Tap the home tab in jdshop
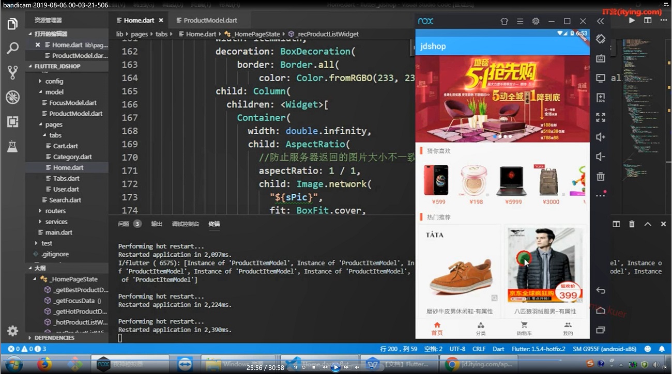This screenshot has height=374, width=672. 437,329
